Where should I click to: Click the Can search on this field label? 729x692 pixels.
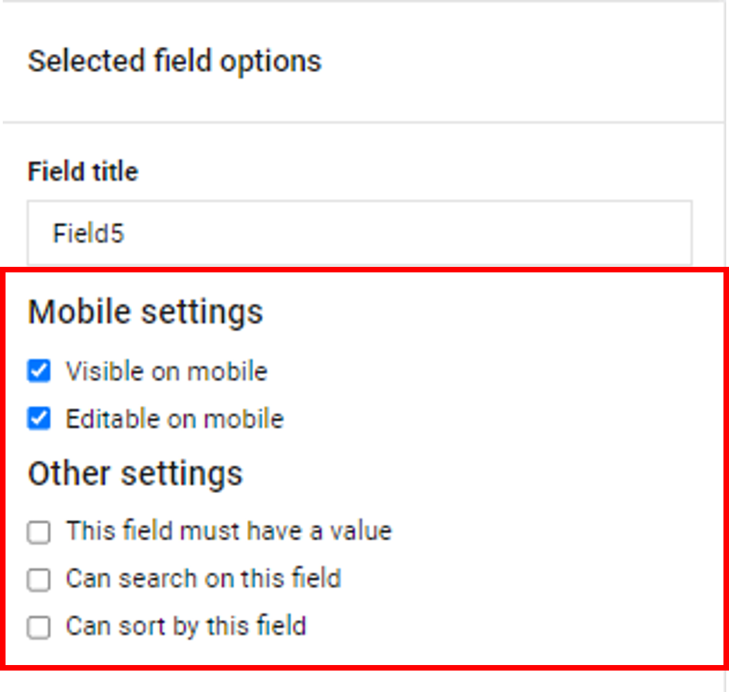tap(203, 579)
